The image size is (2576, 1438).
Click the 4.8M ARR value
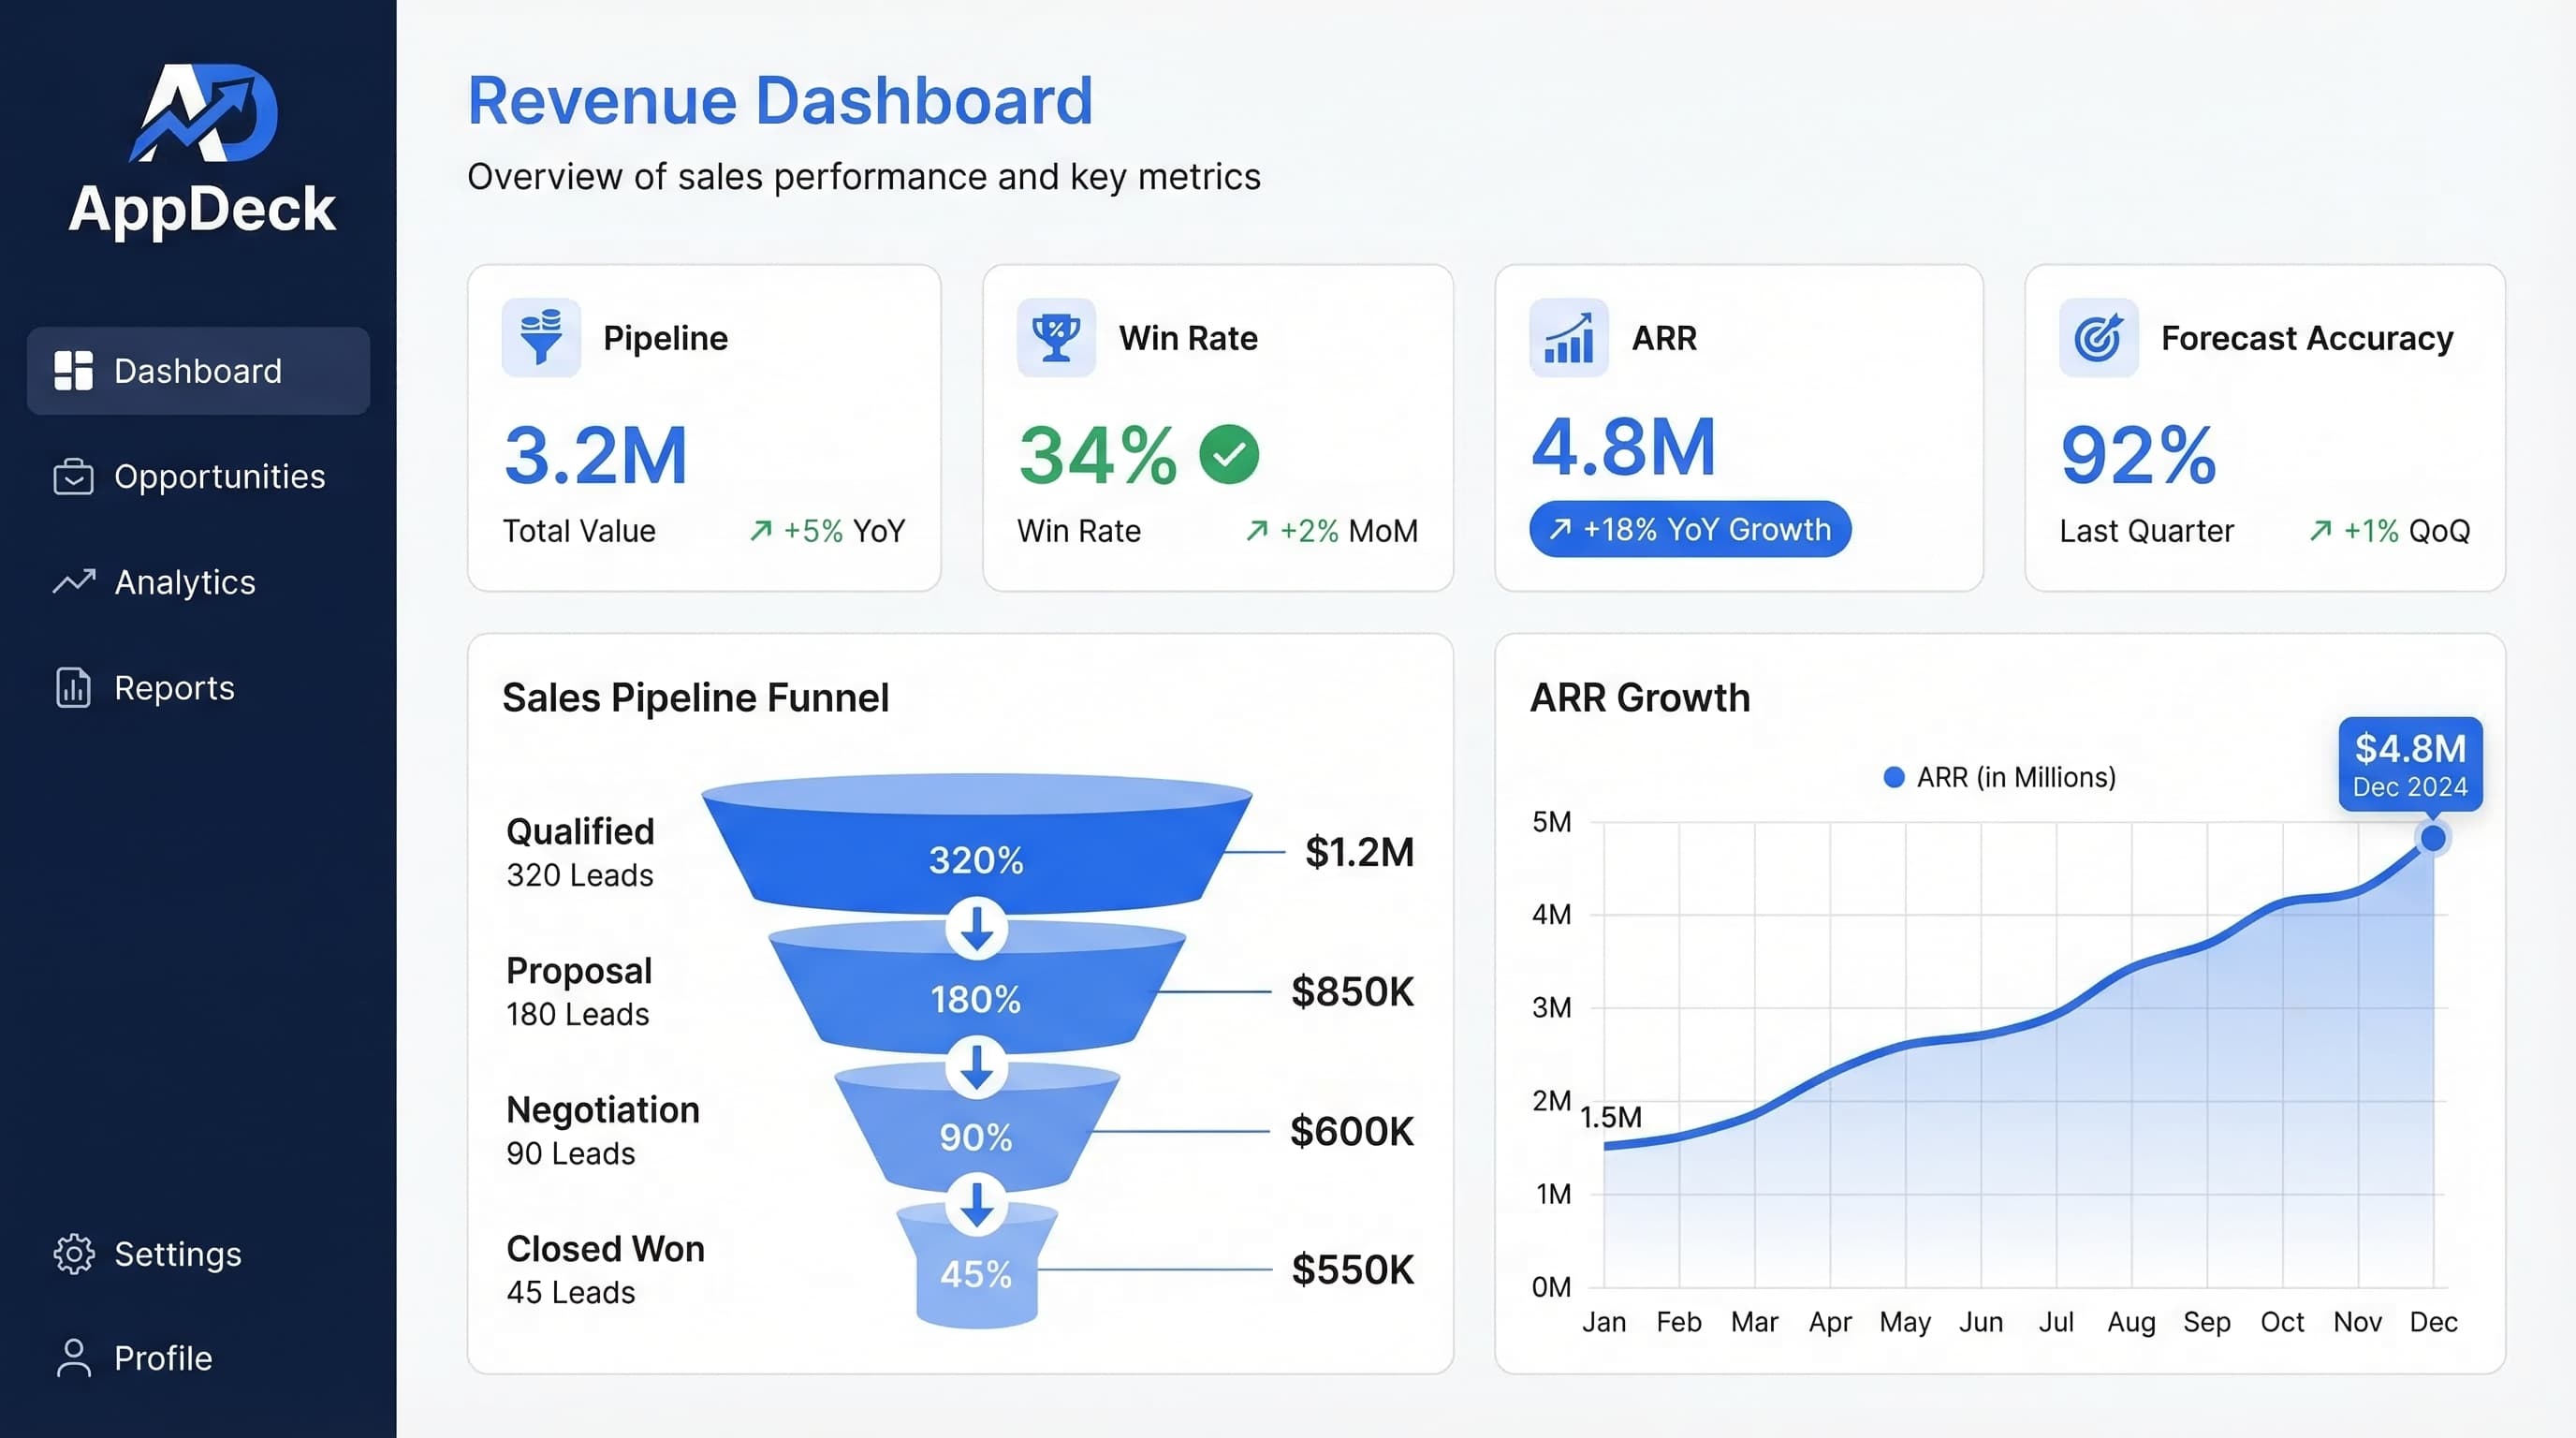tap(1624, 447)
